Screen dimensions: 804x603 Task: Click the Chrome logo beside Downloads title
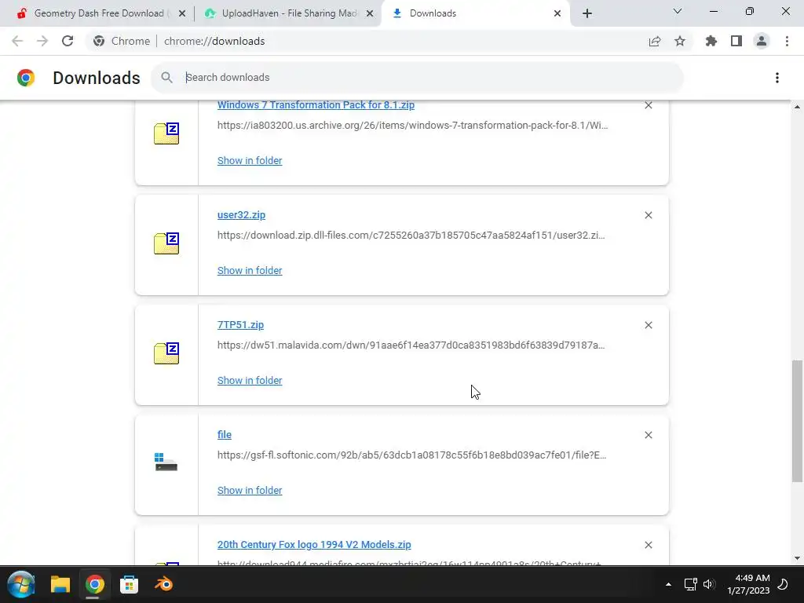pyautogui.click(x=26, y=78)
